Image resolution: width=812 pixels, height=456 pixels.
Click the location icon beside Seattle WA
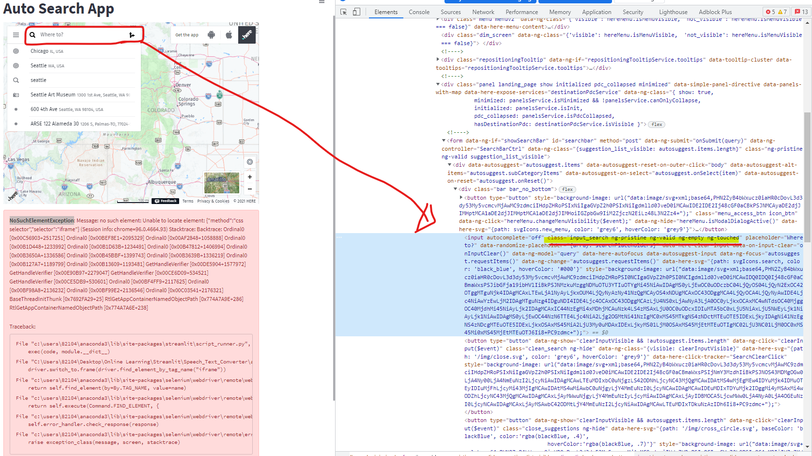pyautogui.click(x=16, y=65)
